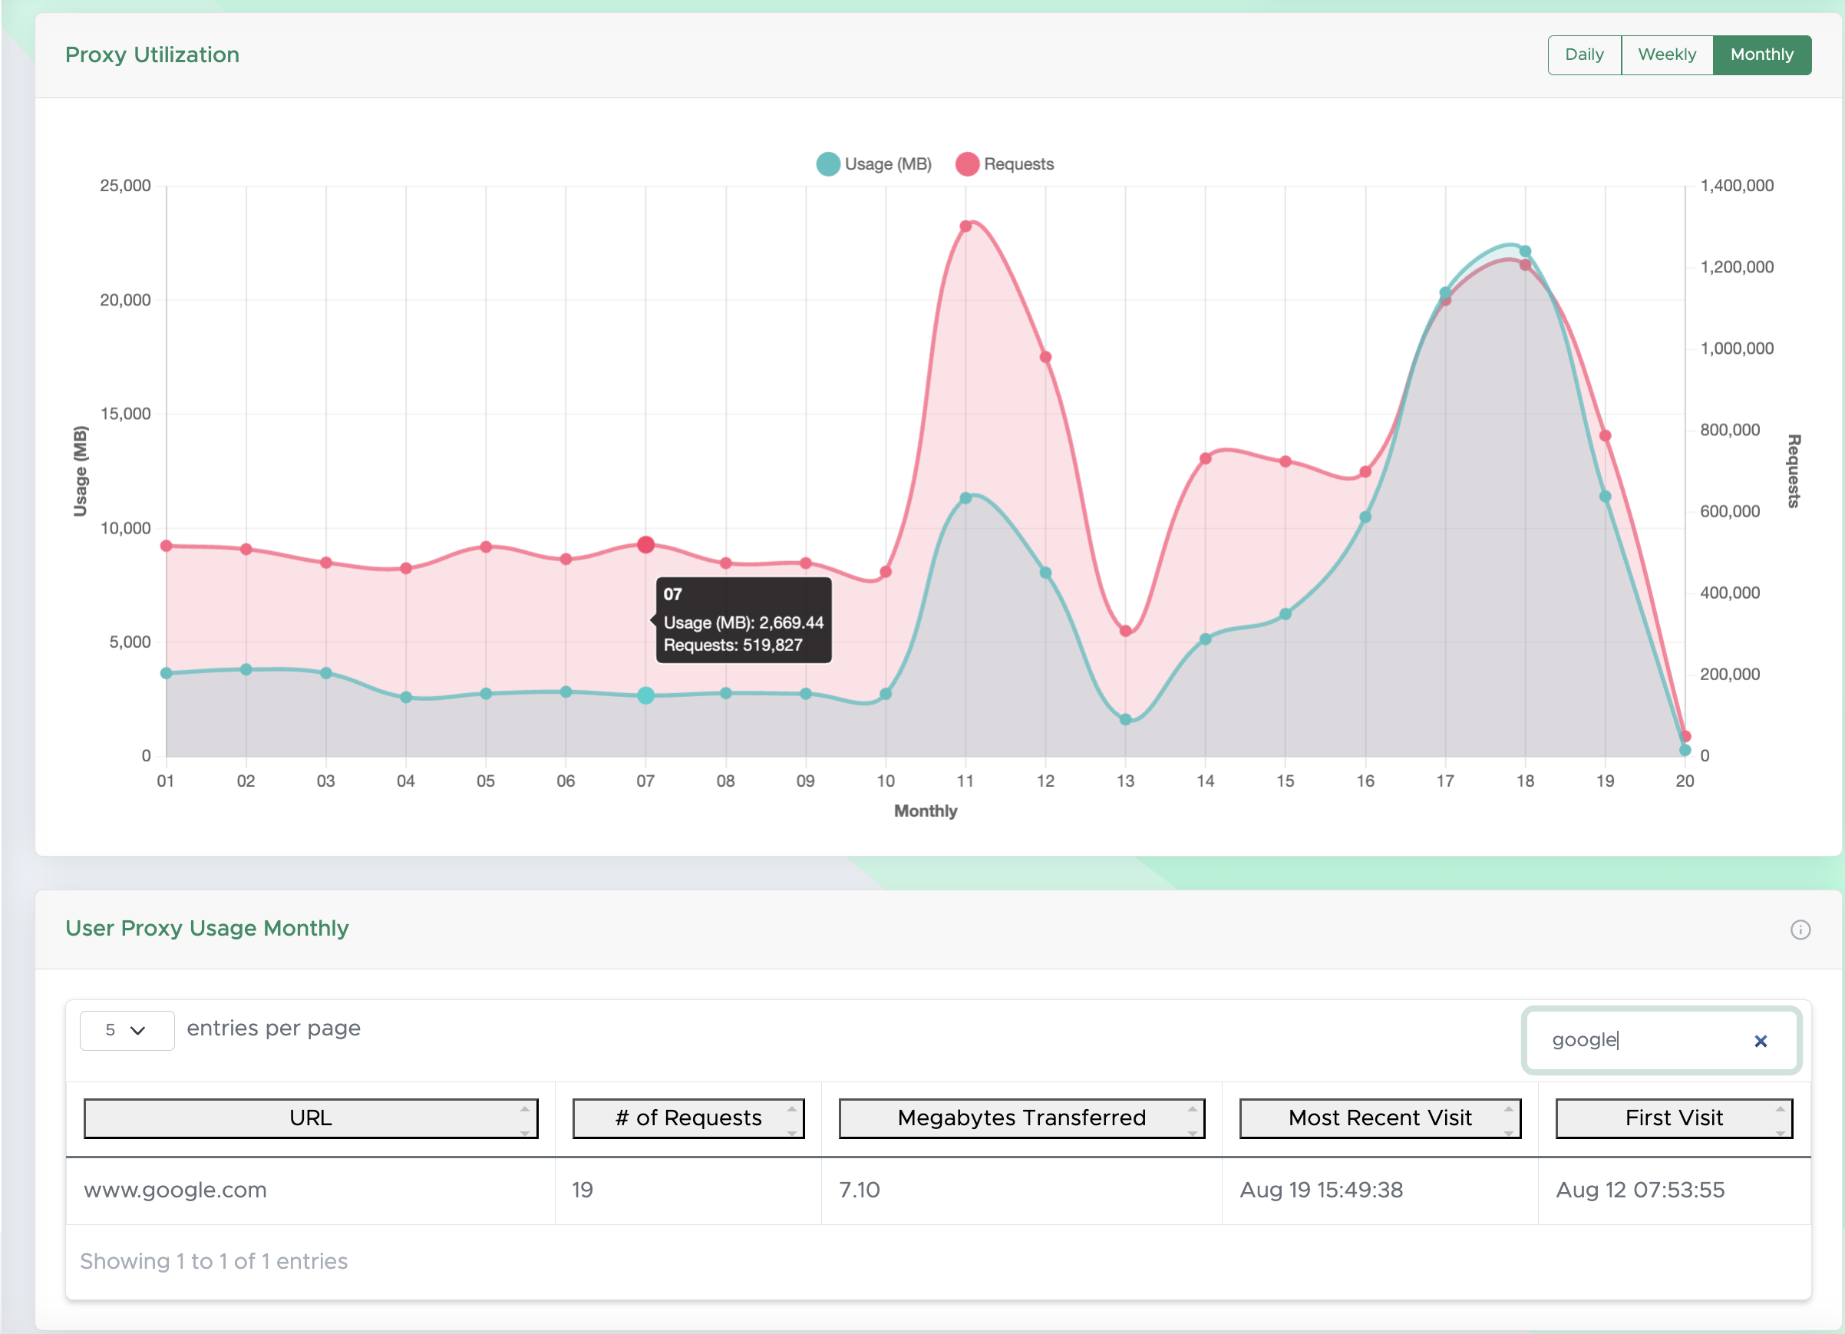Click the teal Usage (MB) legend circle
Viewport: 1845px width, 1334px height.
click(x=827, y=164)
